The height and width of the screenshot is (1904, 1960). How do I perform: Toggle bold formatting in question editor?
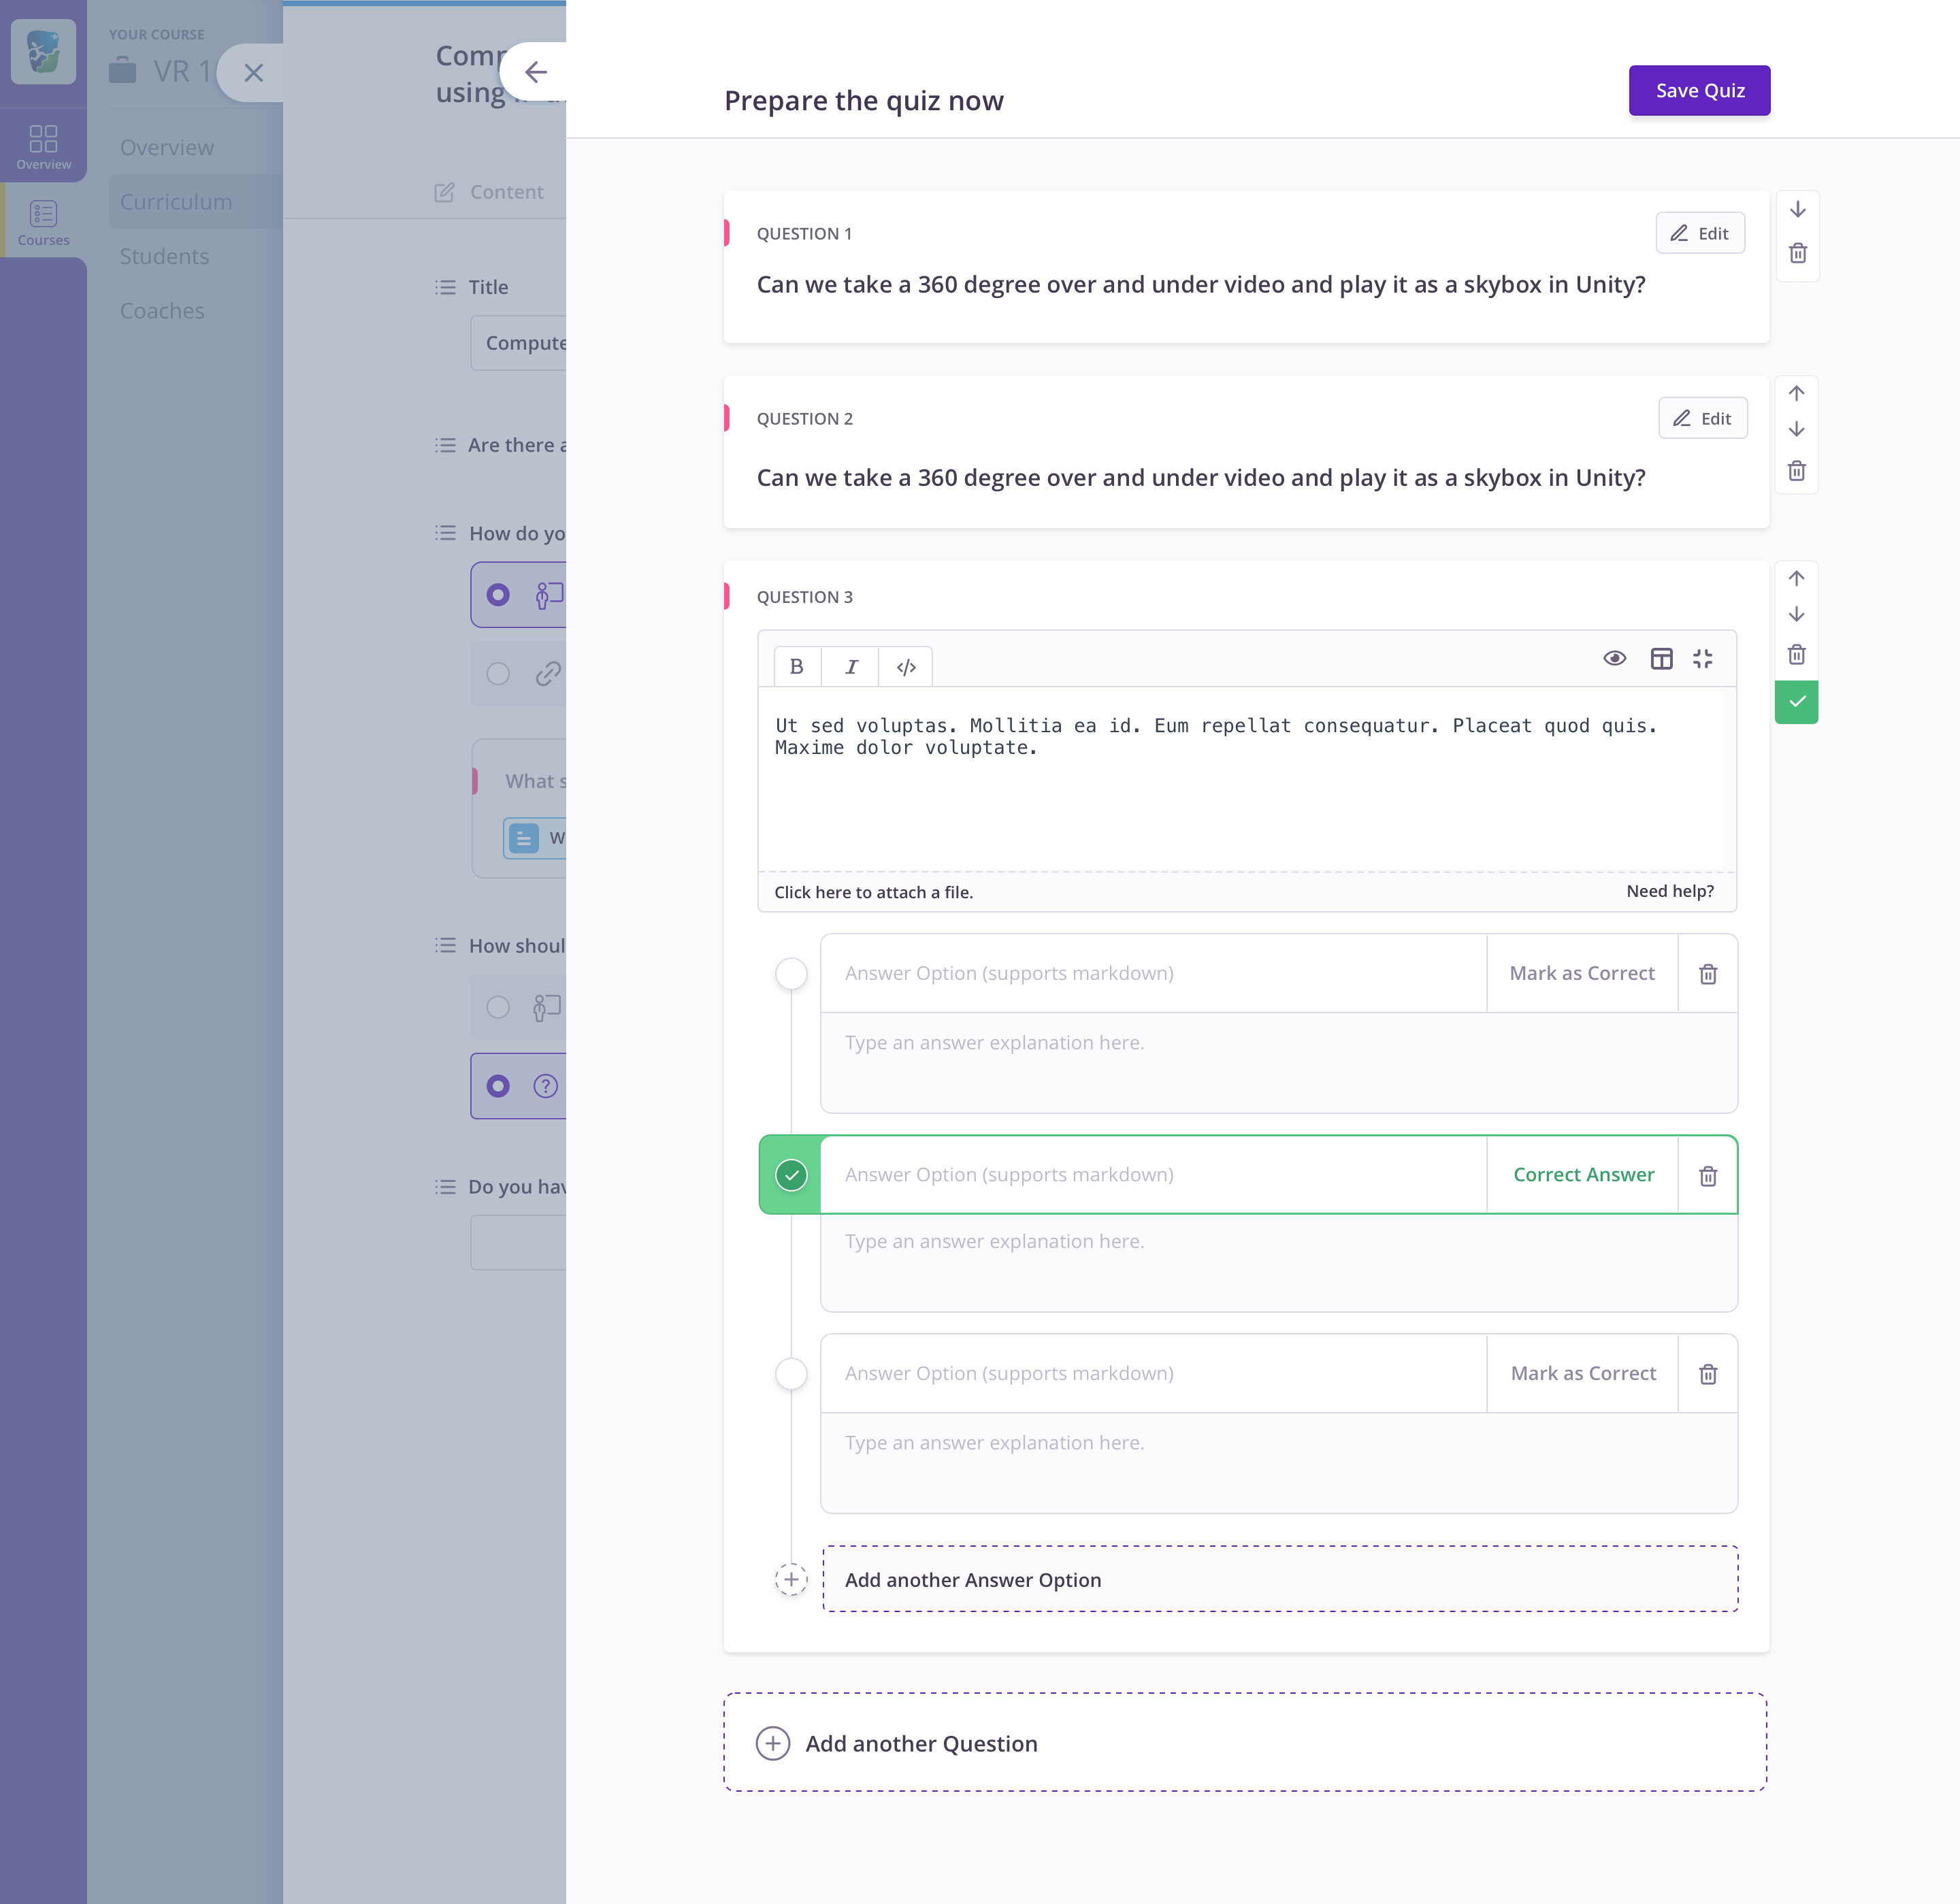tap(797, 666)
